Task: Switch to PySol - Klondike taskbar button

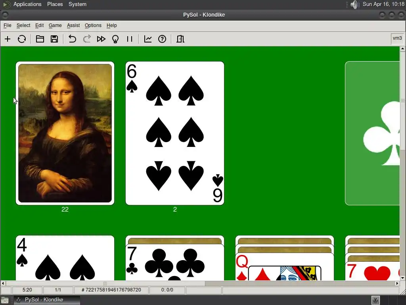Action: coord(47,300)
